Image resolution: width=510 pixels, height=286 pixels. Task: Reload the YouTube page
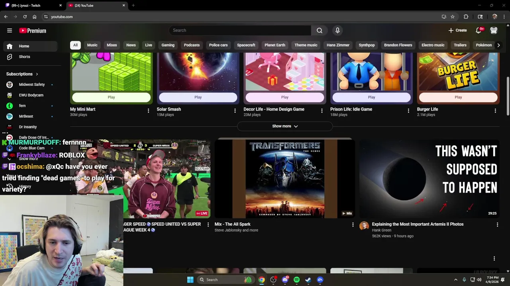pyautogui.click(x=25, y=17)
